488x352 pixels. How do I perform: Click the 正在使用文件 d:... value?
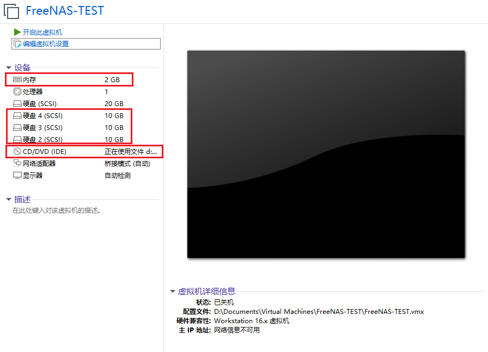[x=131, y=152]
